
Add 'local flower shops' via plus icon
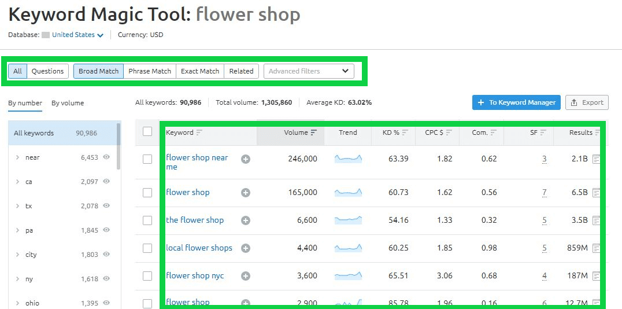[x=246, y=248]
